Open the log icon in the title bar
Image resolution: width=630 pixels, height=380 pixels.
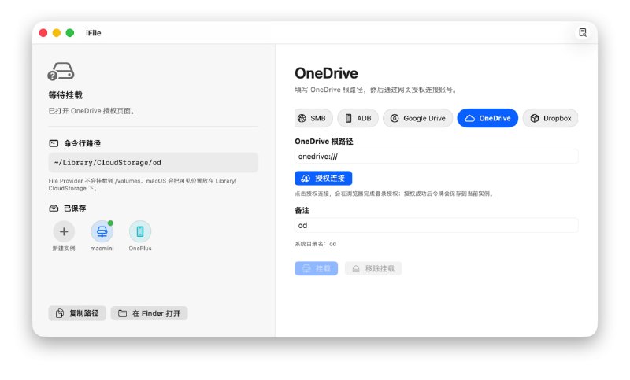pos(582,32)
